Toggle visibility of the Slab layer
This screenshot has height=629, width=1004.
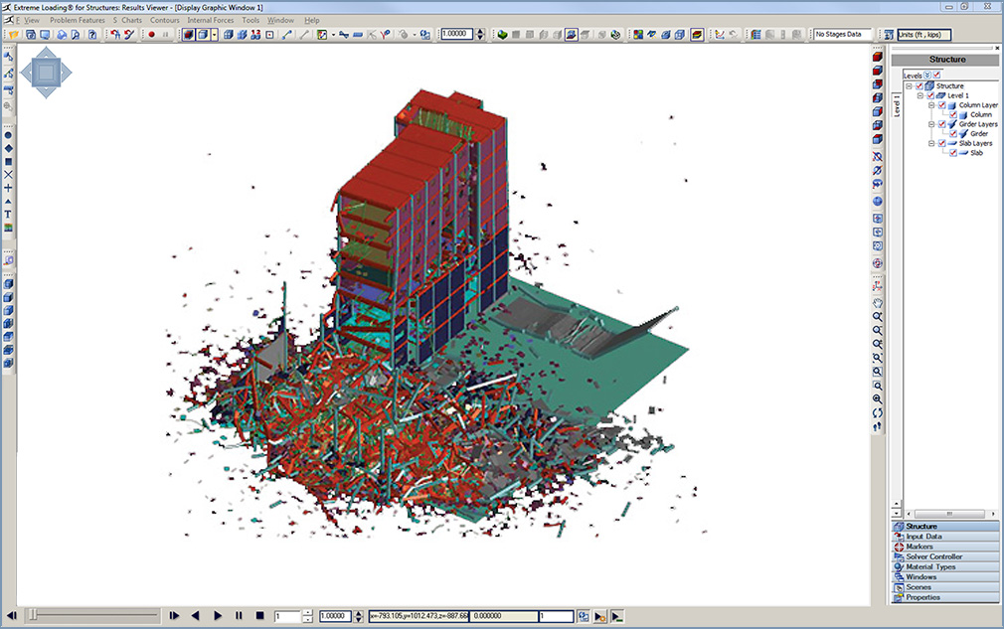pyautogui.click(x=952, y=152)
